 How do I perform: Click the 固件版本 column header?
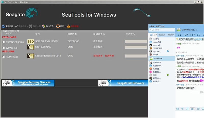72,34
